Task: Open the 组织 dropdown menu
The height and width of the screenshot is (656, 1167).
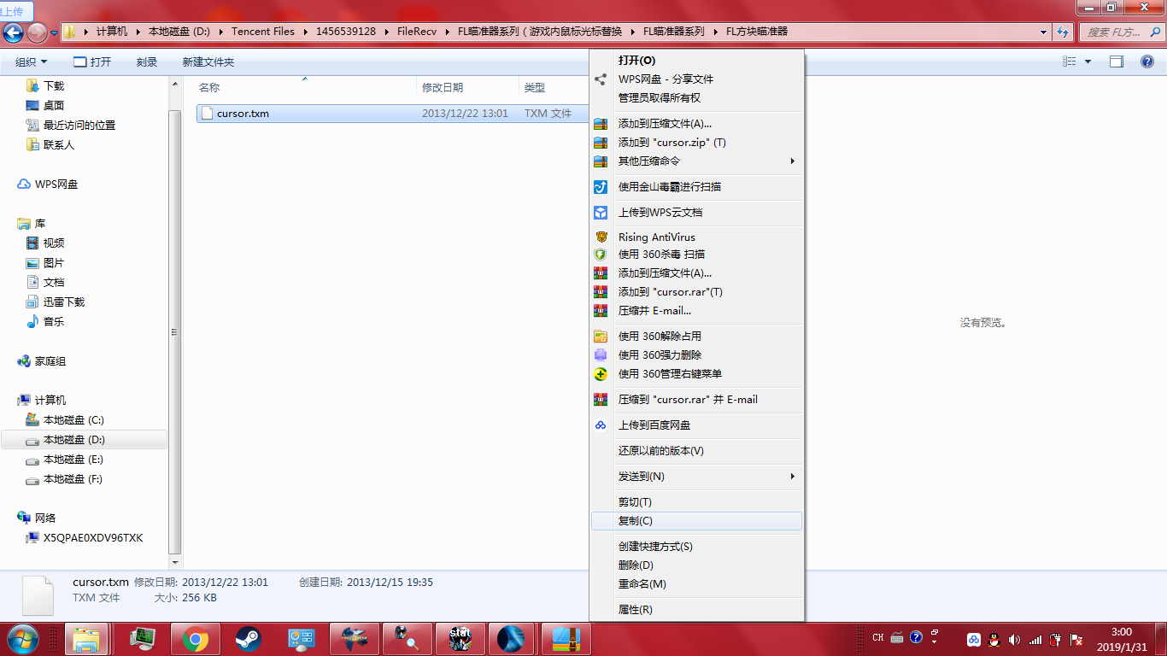Action: tap(32, 62)
